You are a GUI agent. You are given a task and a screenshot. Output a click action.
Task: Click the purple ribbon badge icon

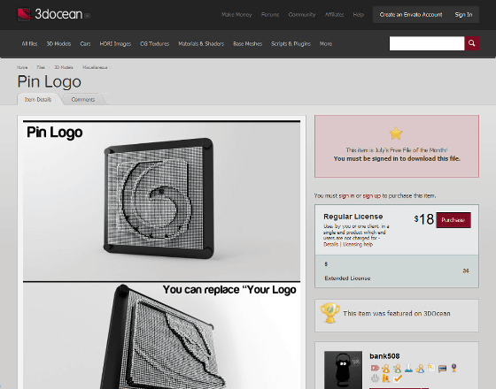pos(453,368)
